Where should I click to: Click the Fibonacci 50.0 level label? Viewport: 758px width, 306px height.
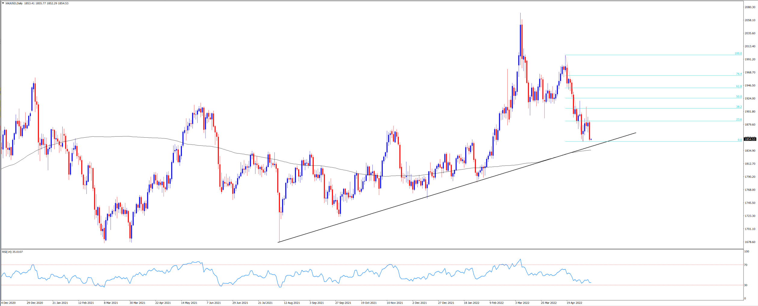pos(739,97)
